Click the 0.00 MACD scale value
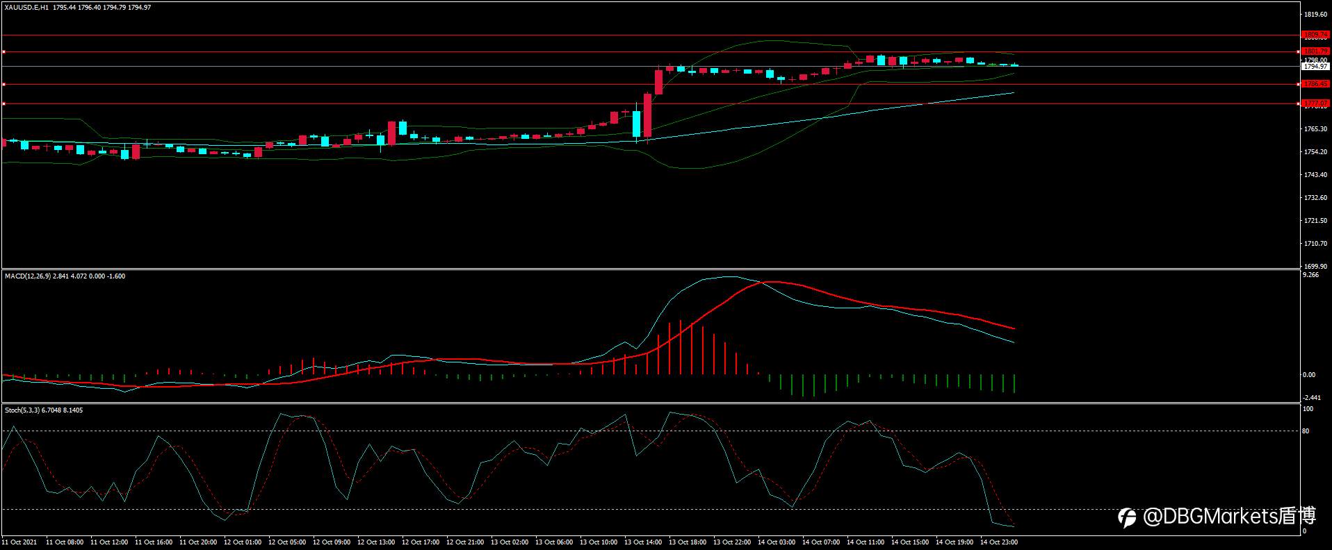Screen dimensions: 1332x550 [x=1309, y=375]
